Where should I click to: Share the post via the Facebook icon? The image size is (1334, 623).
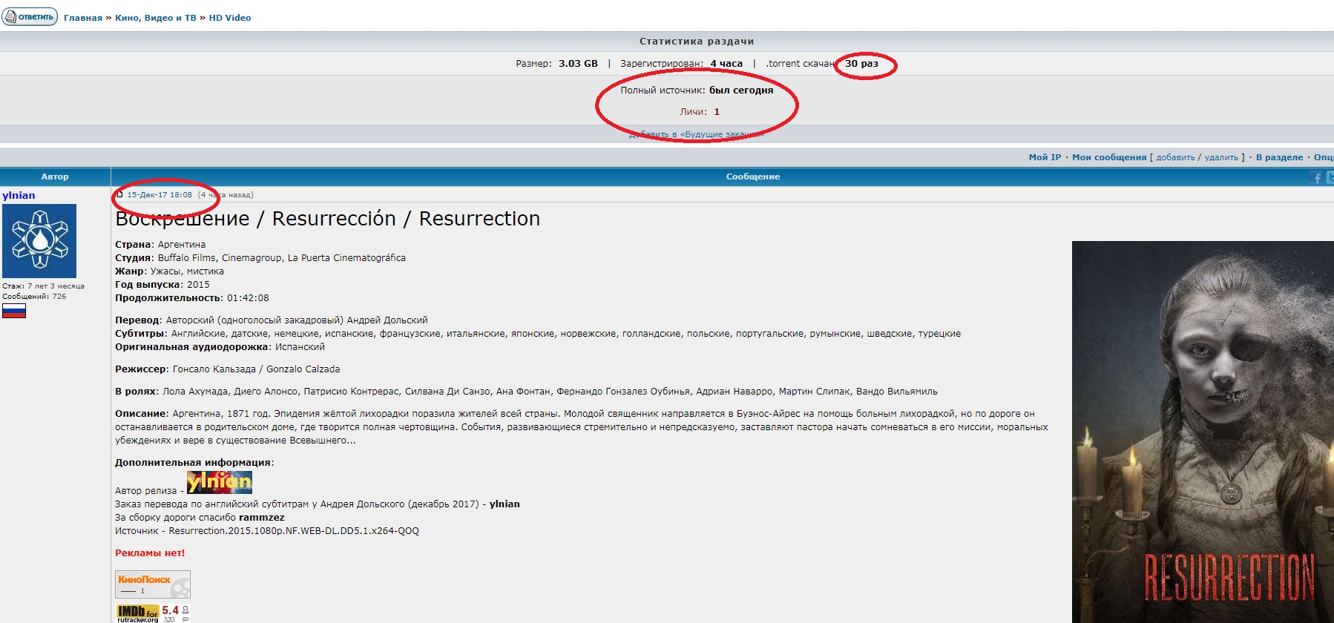tap(1317, 177)
